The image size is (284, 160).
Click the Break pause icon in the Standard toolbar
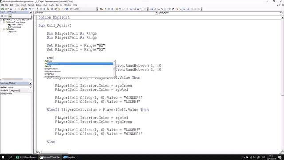(41, 9)
